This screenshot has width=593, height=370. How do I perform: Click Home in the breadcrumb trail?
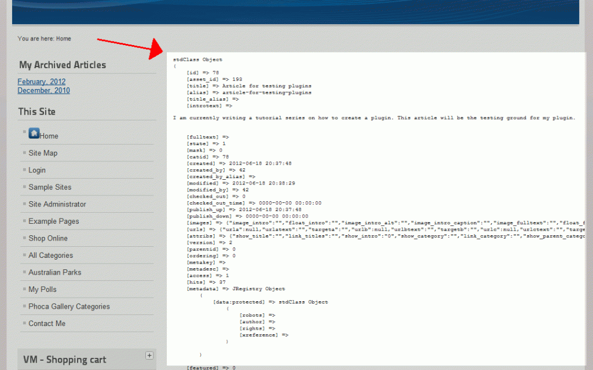tap(64, 39)
